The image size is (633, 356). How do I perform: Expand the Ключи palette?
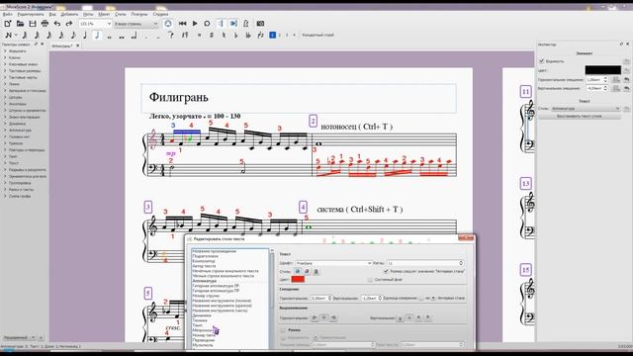[x=14, y=57]
